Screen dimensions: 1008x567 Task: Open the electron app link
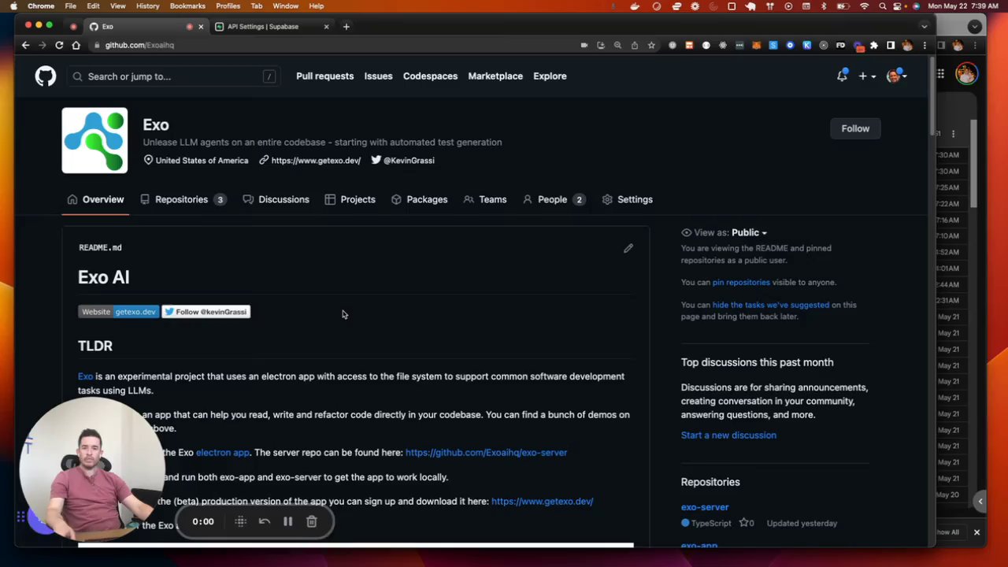click(223, 453)
